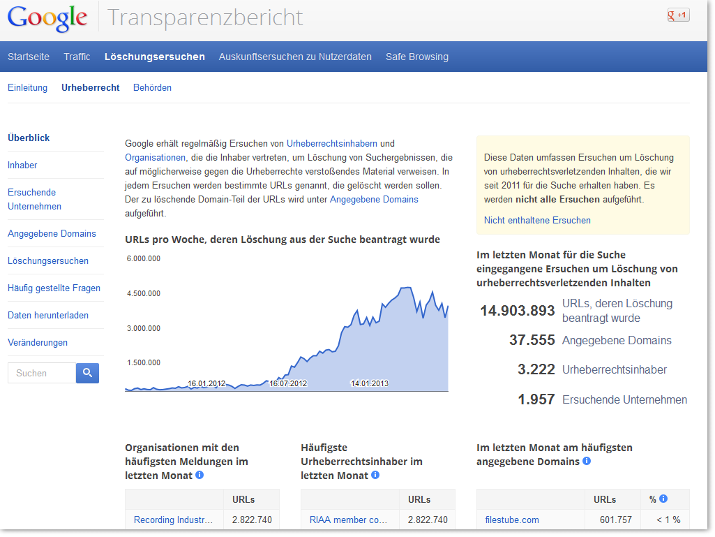Image resolution: width=715 pixels, height=537 pixels.
Task: Click the blue search magnifier button
Action: [88, 373]
